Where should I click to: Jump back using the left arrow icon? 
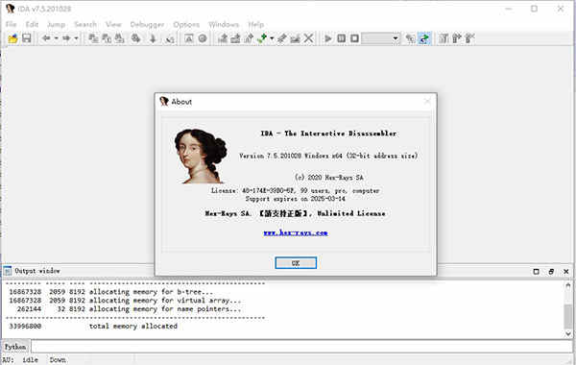46,38
